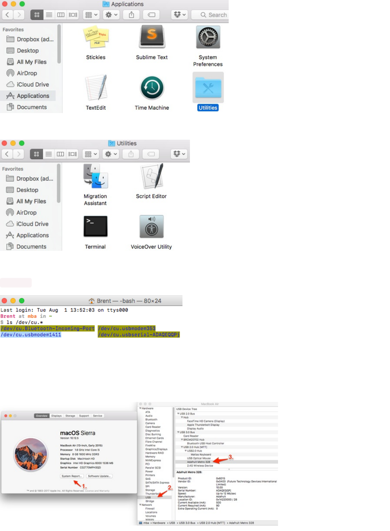Screen dimensions: 390x531
Task: Open Time Machine app icon
Action: [x=152, y=88]
